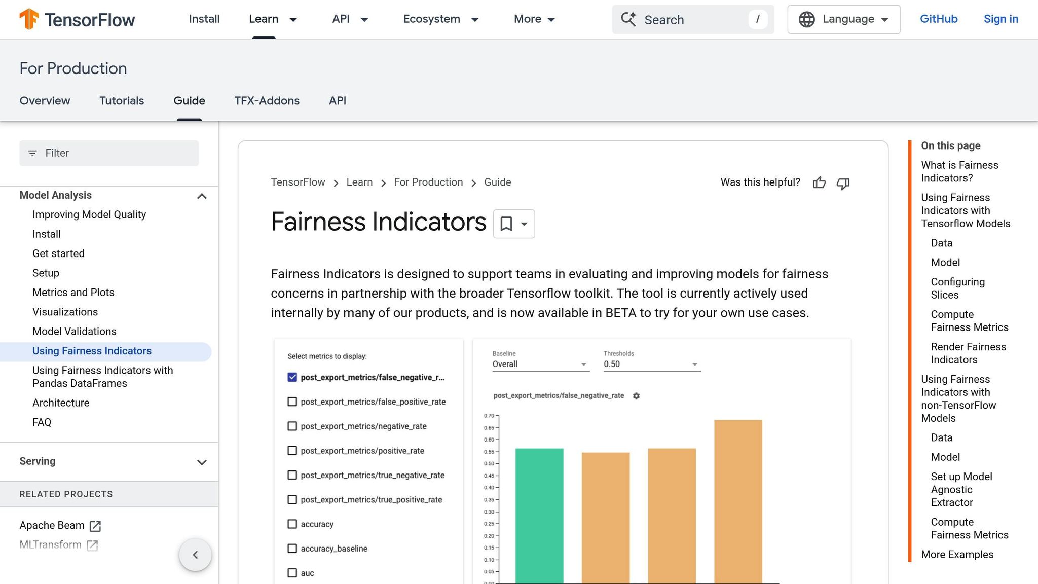Open bookmark dropdown arrow beside title
Viewport: 1038px width, 584px height.
pos(524,224)
